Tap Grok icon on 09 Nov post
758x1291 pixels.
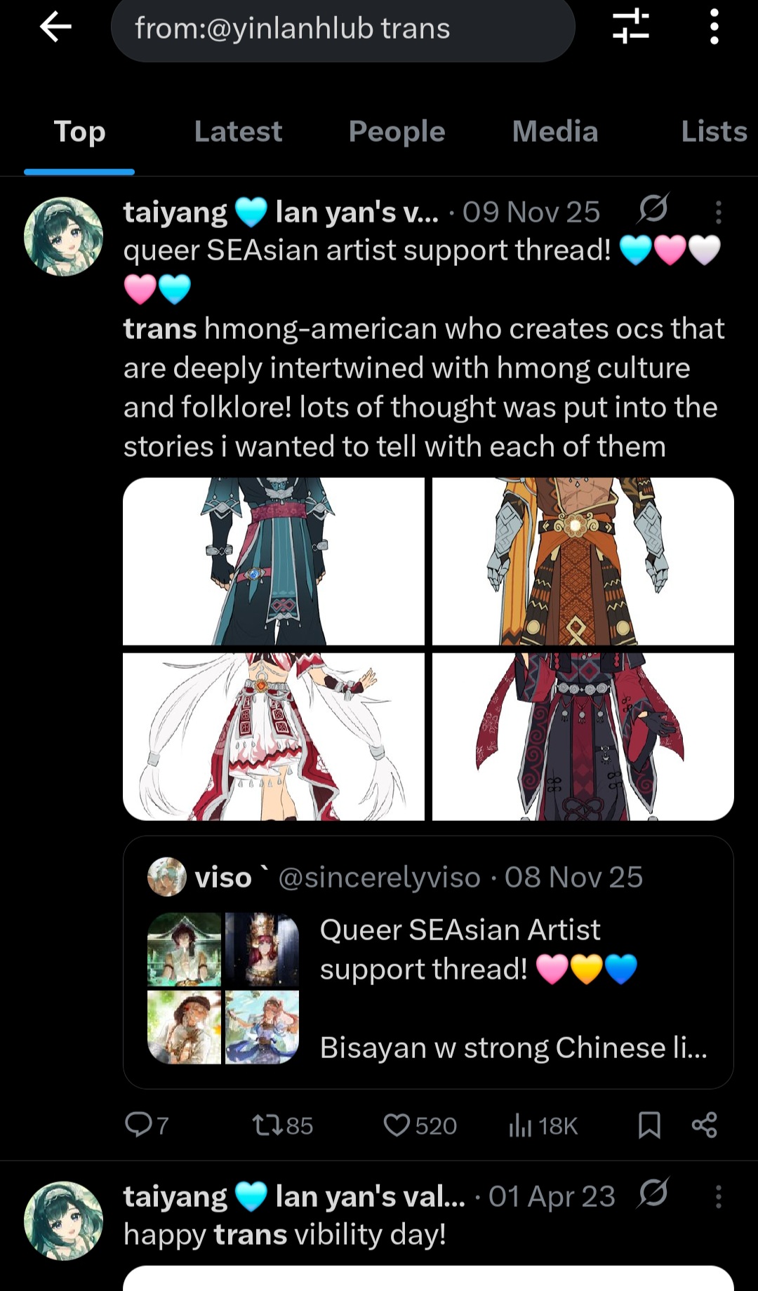pos(653,209)
